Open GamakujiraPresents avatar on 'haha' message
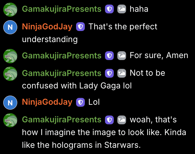The image size is (195, 154). pyautogui.click(x=10, y=9)
